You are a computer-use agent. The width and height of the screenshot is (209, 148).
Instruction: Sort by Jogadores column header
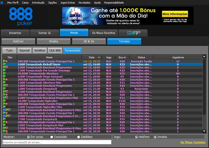pos(178,57)
